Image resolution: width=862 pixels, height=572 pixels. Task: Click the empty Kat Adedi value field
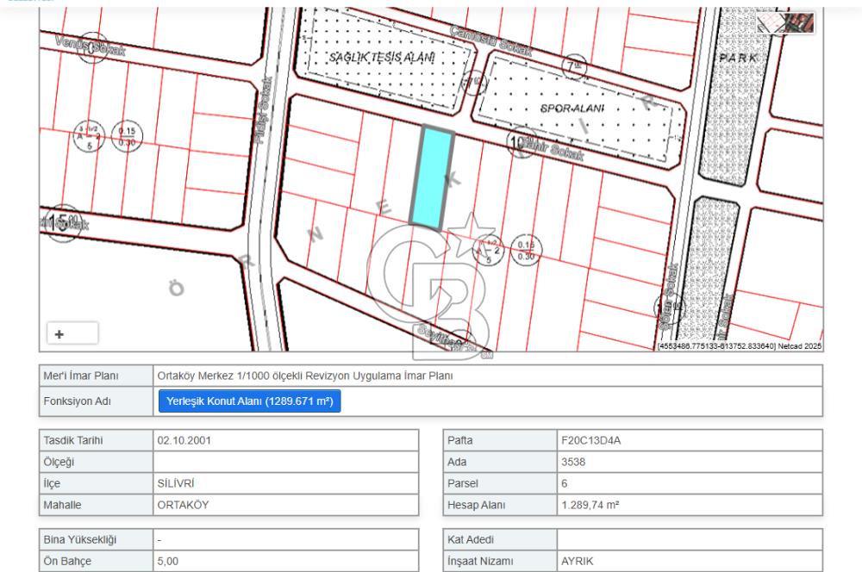689,539
